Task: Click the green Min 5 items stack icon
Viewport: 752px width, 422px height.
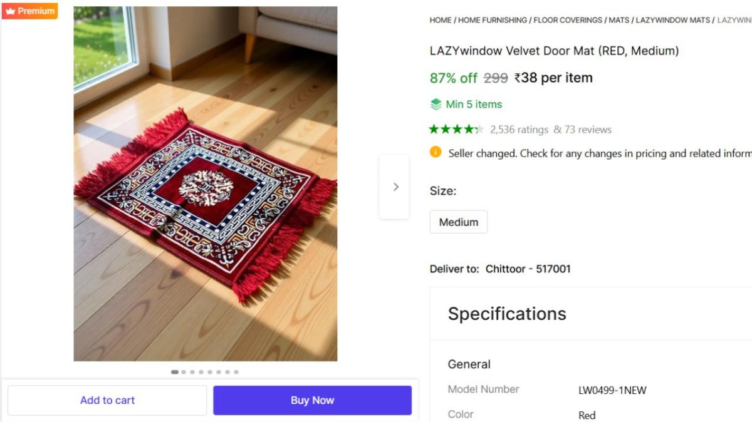Action: pos(436,104)
